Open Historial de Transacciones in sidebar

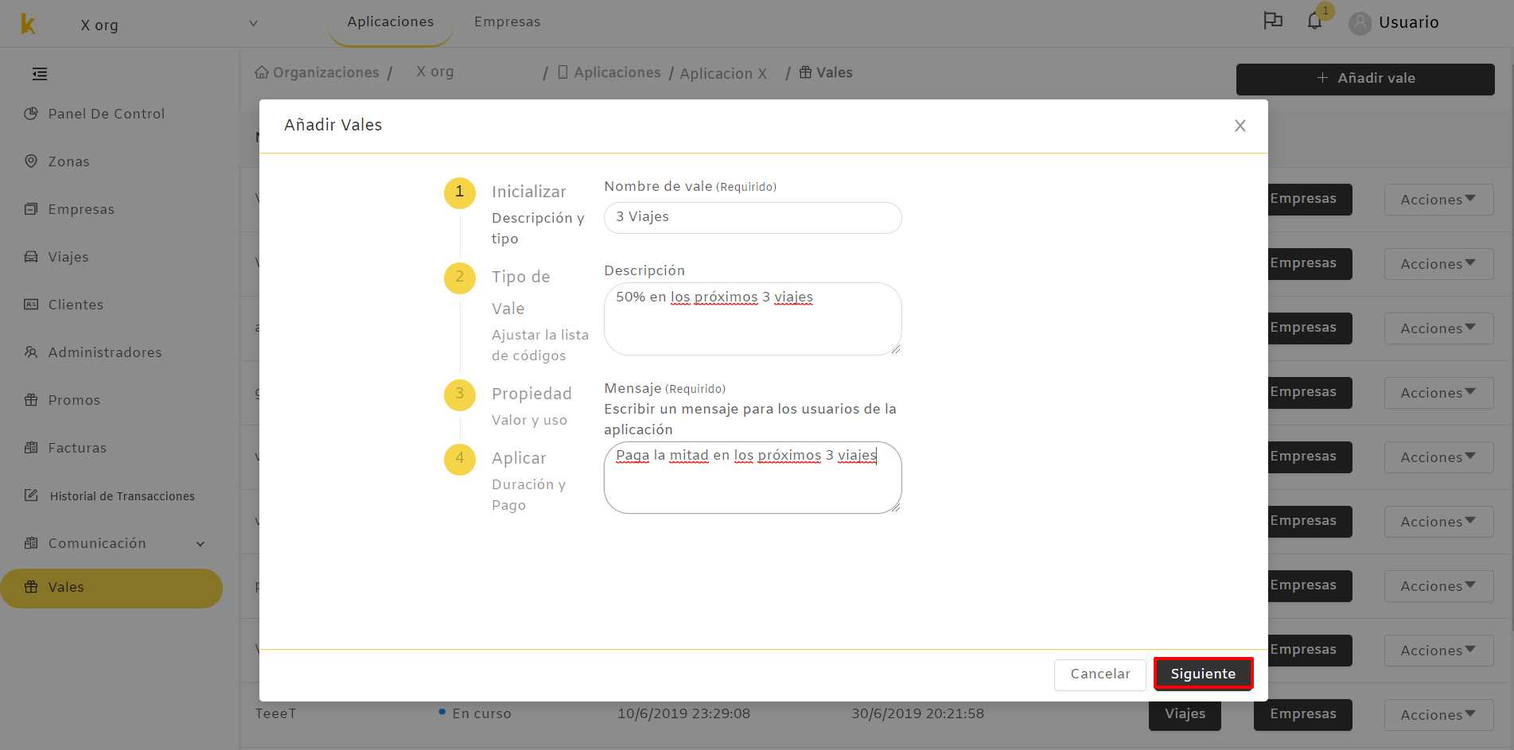click(x=123, y=495)
